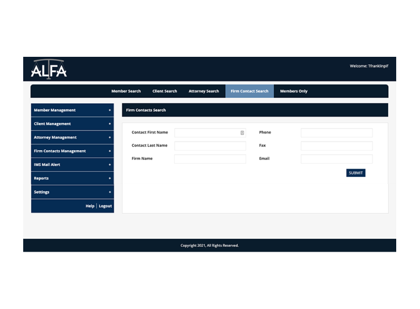Expand the Firm Contacts Management plus icon
This screenshot has width=420, height=309.
coord(110,151)
